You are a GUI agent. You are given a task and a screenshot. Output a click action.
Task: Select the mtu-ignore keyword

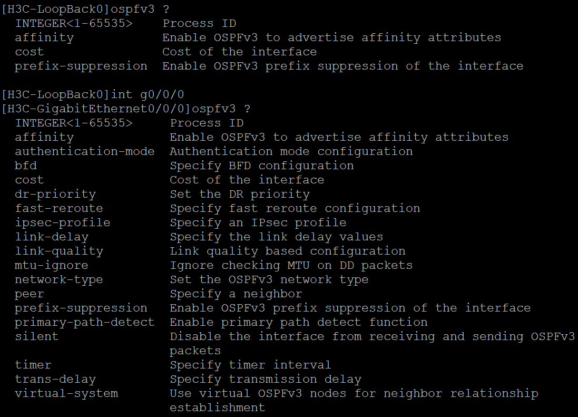[51, 265]
